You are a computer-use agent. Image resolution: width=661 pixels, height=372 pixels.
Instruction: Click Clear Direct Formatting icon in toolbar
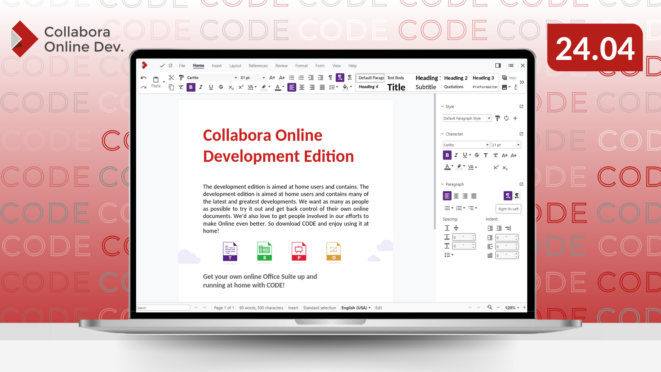click(x=181, y=87)
